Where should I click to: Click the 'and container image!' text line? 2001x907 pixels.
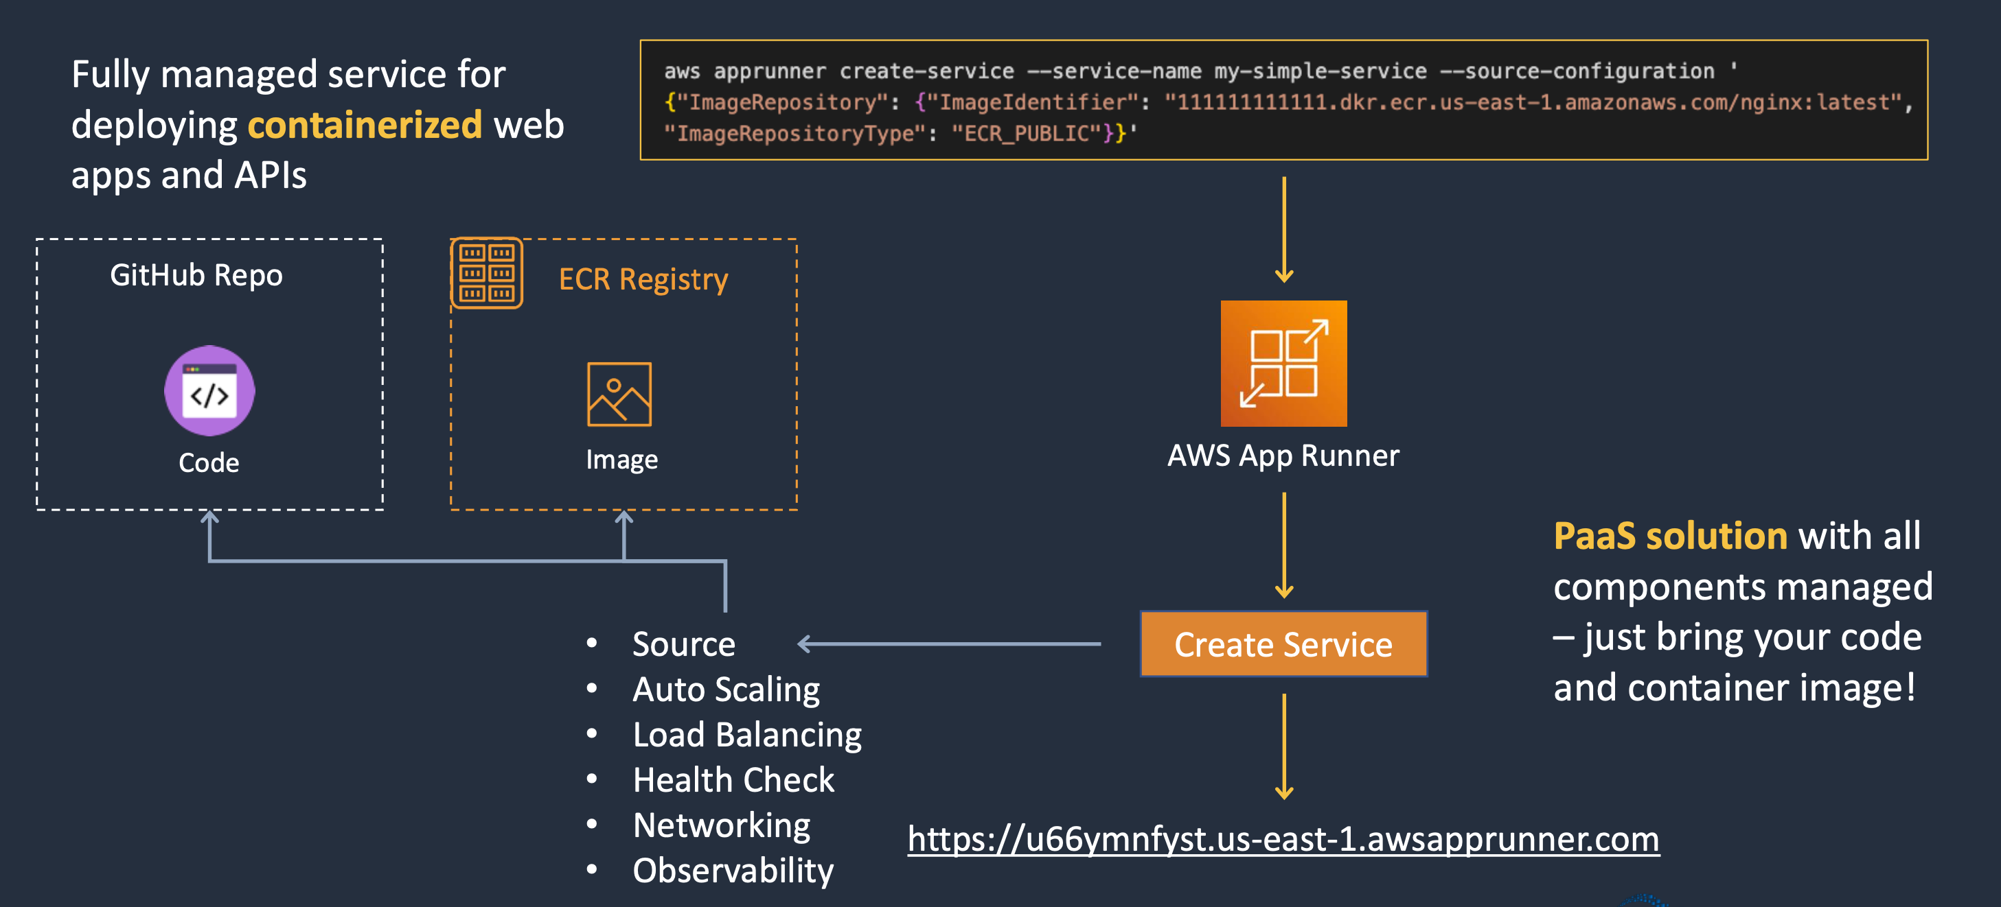coord(1734,687)
